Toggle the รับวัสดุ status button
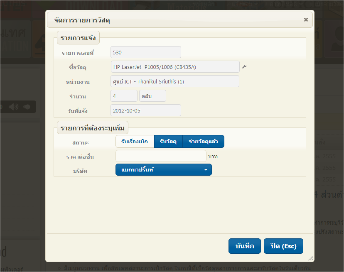The width and height of the screenshot is (344, 272). click(x=168, y=141)
